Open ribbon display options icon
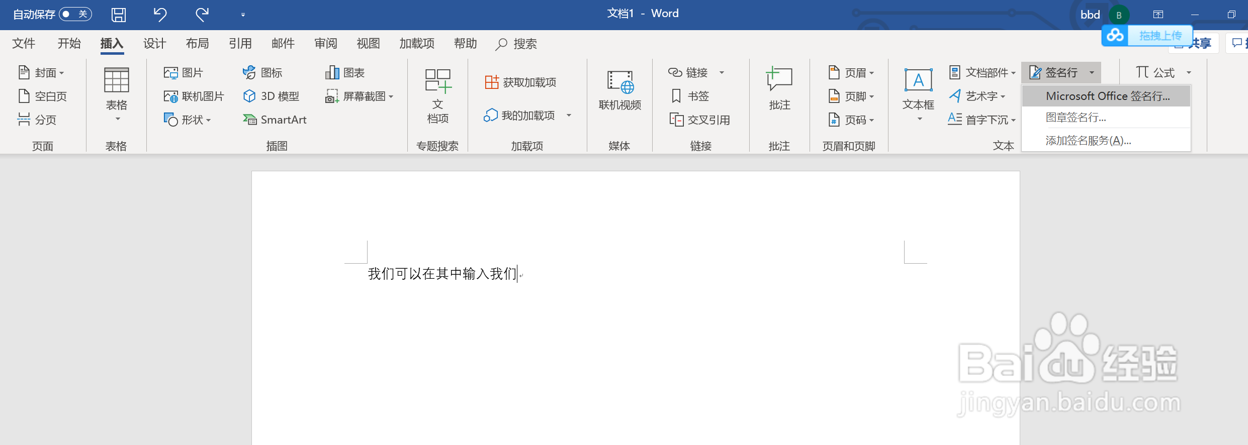 [1158, 15]
